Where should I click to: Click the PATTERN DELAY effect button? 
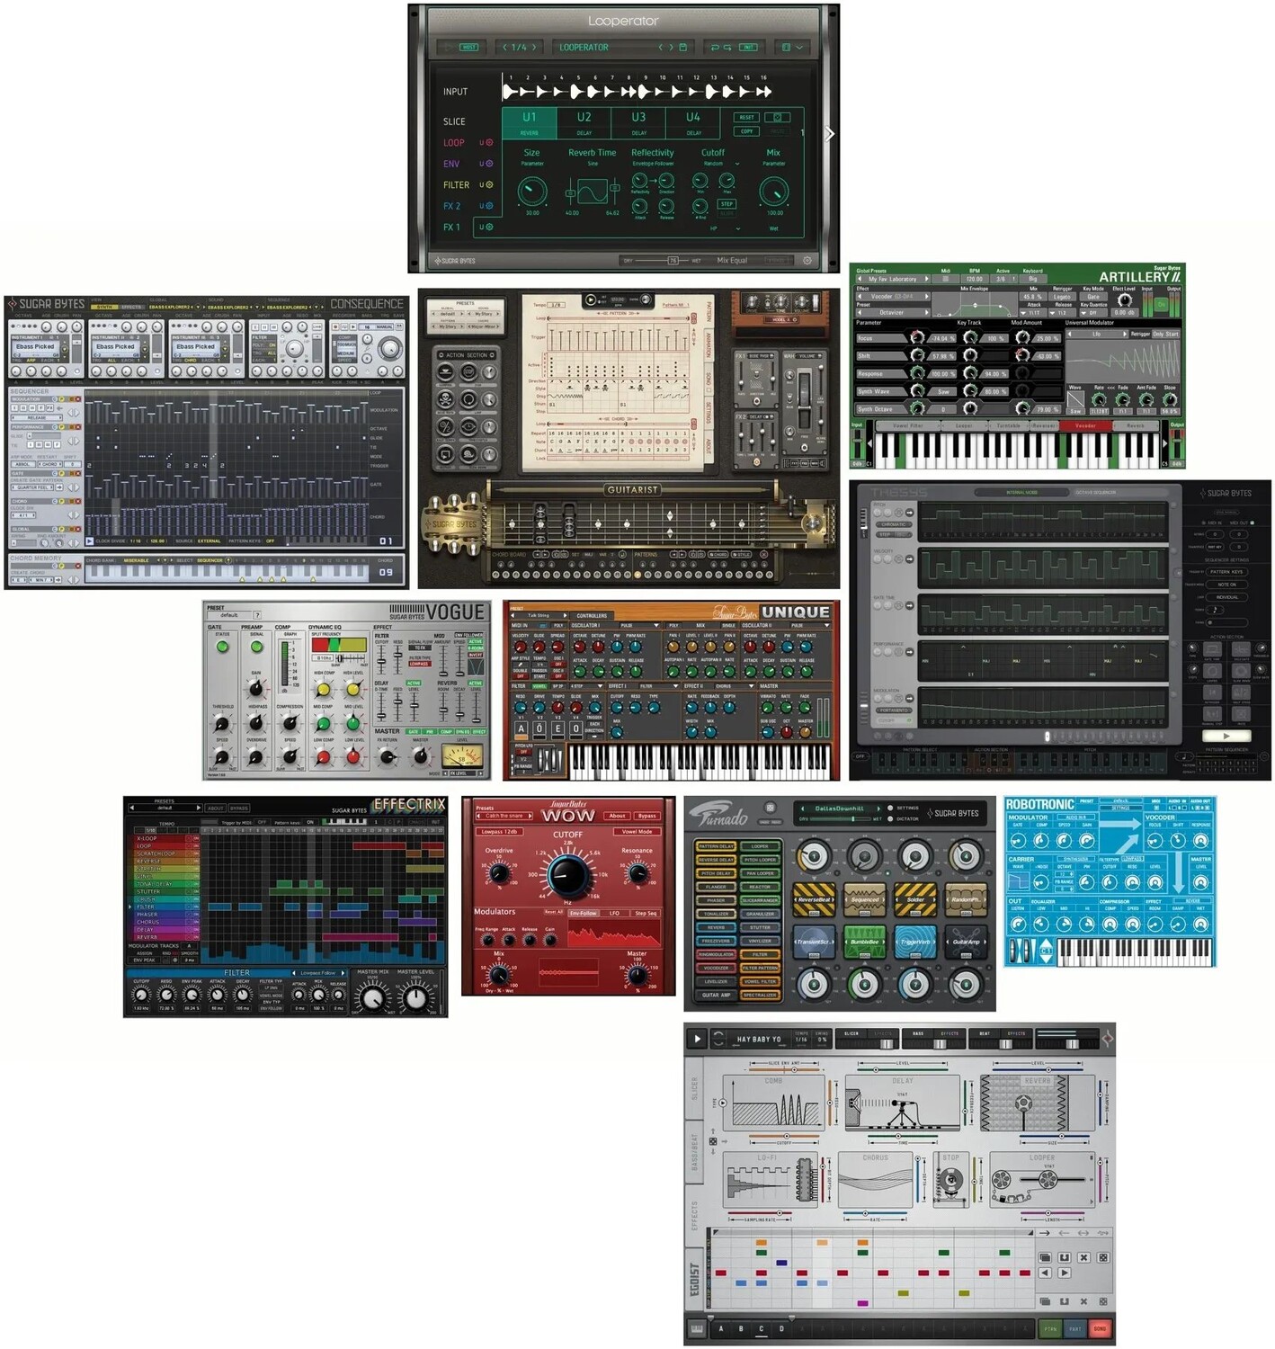716,846
